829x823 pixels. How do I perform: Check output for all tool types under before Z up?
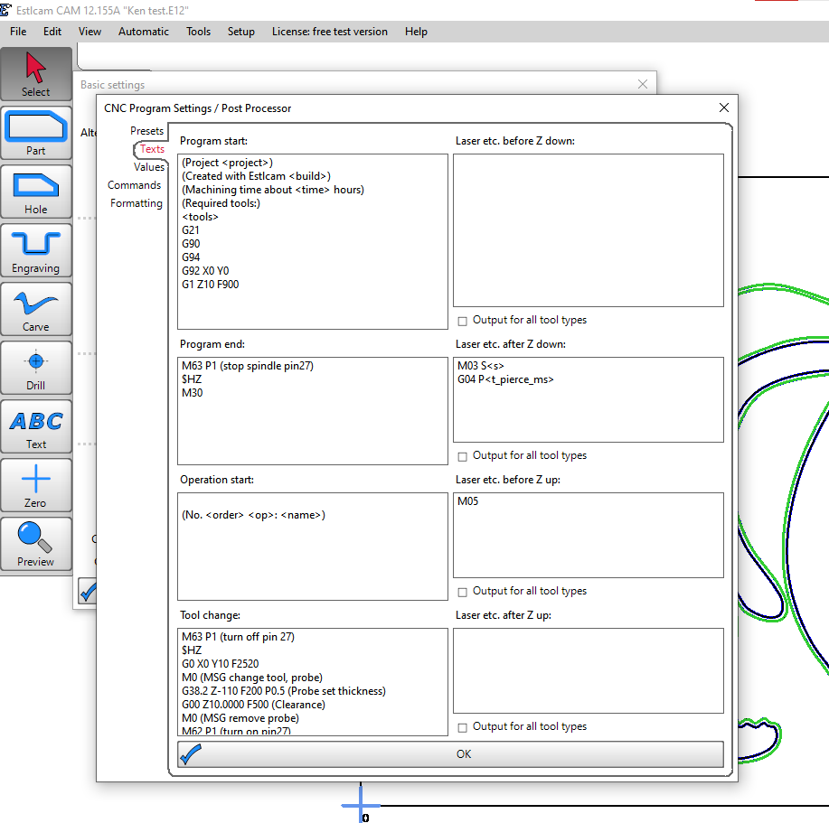point(463,592)
